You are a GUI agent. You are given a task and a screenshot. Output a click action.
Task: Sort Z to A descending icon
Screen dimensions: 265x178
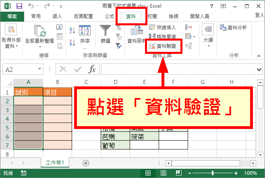[72, 43]
